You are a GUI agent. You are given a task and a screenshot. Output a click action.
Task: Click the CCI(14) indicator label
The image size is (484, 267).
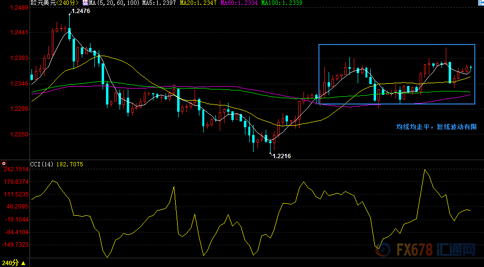click(x=42, y=164)
